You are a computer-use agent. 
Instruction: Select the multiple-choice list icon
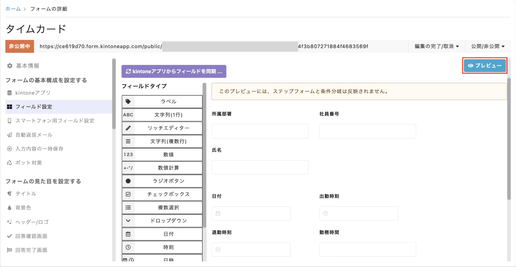[128, 207]
